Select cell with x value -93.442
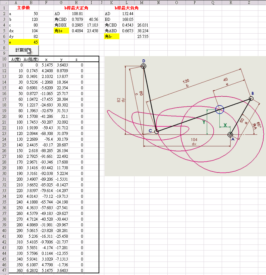Image resolution: width=266 pixels, height=275 pixels. pos(46,168)
